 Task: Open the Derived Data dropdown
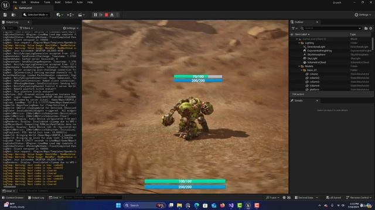[x=306, y=198]
